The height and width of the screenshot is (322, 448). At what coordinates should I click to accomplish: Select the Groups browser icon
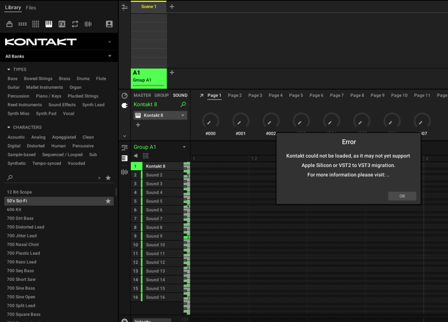[x=22, y=24]
